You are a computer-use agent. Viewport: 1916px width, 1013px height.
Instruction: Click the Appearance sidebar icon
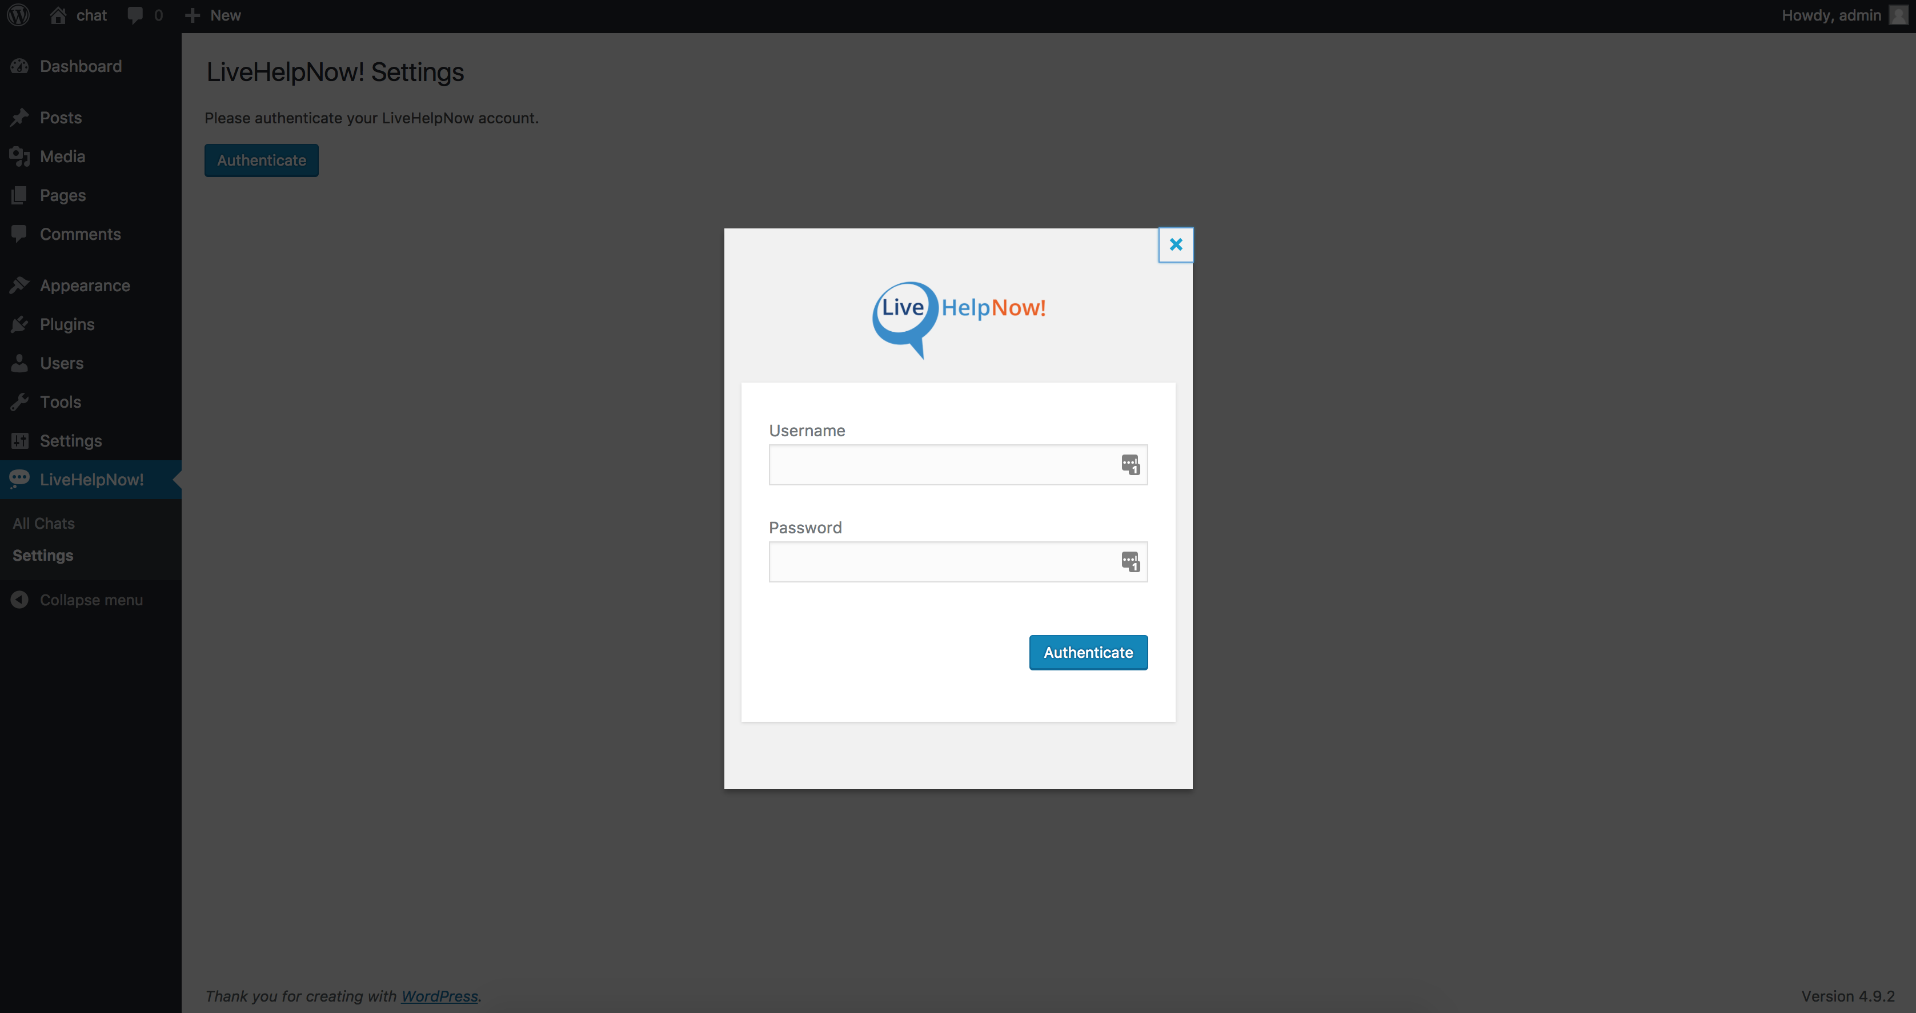point(19,285)
